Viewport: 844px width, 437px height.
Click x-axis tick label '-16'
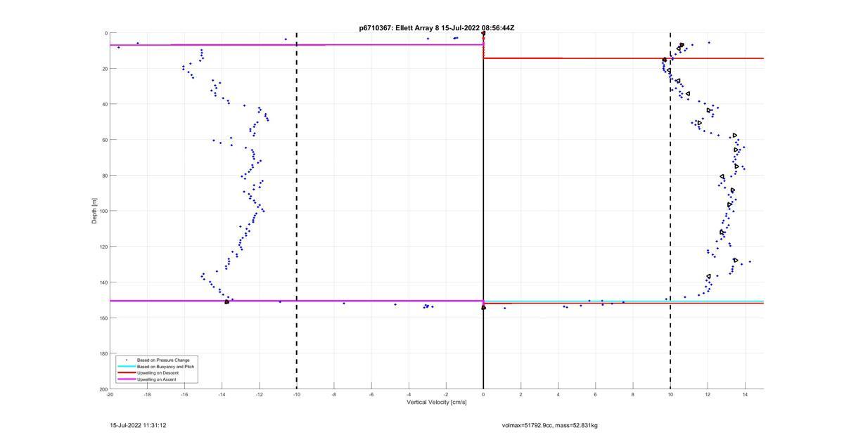point(184,394)
